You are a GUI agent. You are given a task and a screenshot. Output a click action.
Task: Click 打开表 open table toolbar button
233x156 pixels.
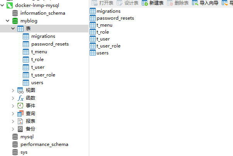tap(102, 3)
